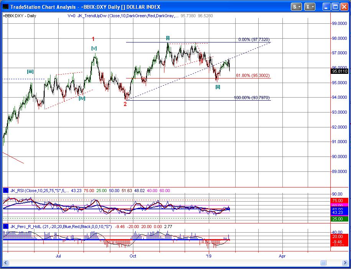This screenshot has width=351, height=269.
Task: Click the 'Oct' date axis label
Action: point(133,256)
